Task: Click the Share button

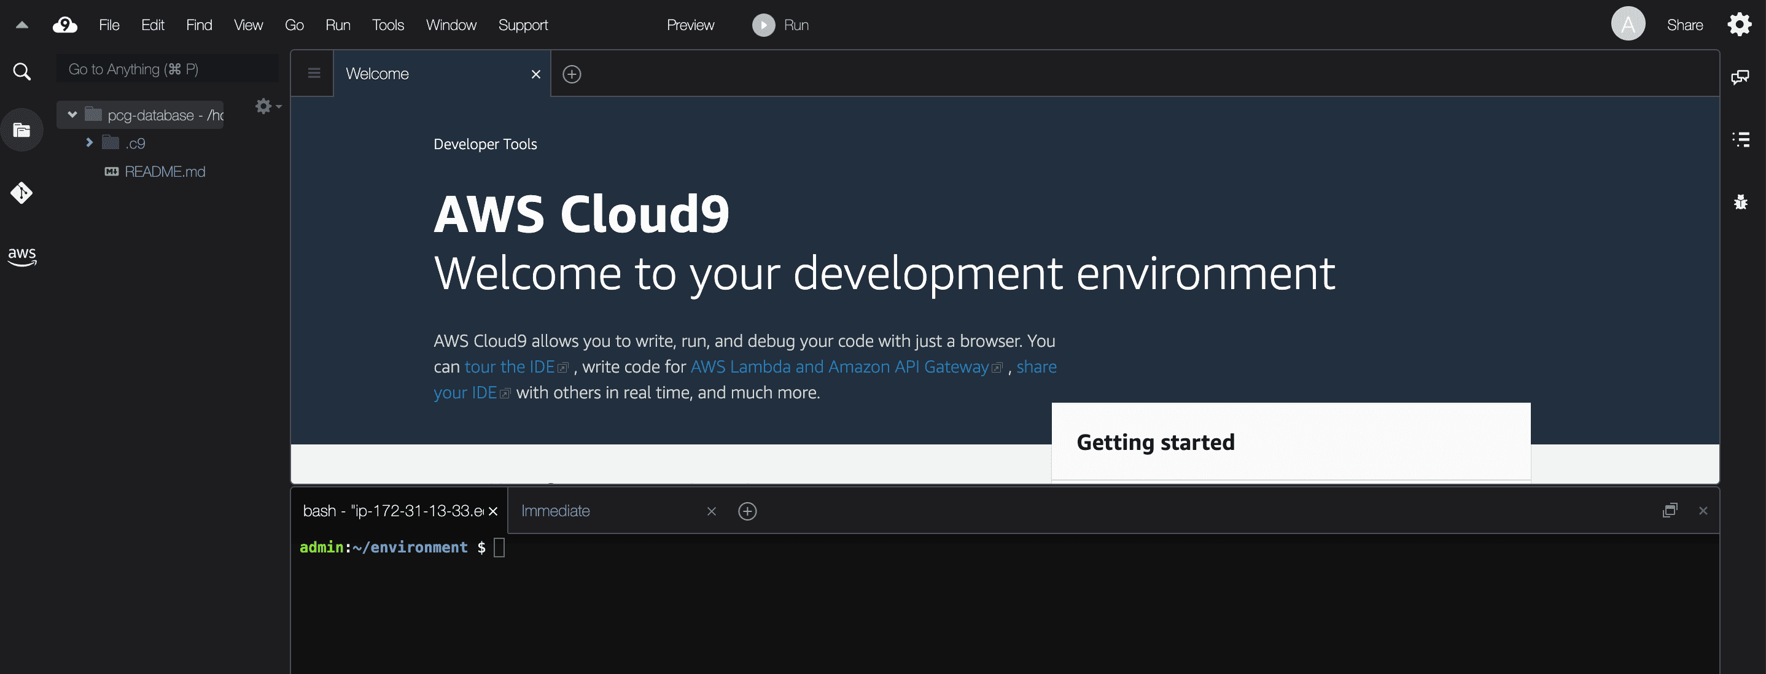Action: tap(1685, 25)
